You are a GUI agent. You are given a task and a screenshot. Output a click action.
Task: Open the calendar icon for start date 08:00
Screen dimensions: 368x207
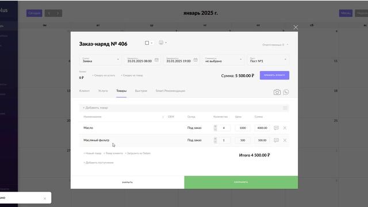[x=156, y=60]
